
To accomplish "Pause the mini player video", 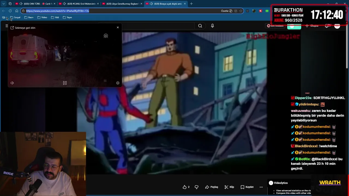I will (x=65, y=83).
